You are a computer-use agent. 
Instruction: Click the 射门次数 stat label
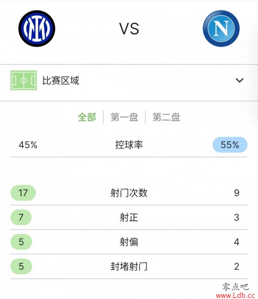pos(129,193)
